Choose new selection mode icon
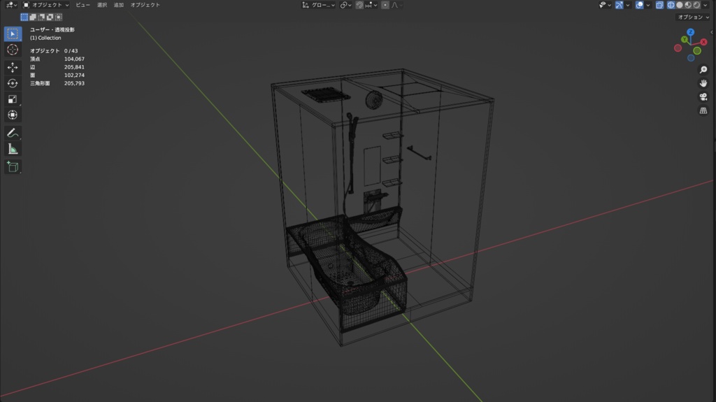This screenshot has width=716, height=402. (x=24, y=17)
